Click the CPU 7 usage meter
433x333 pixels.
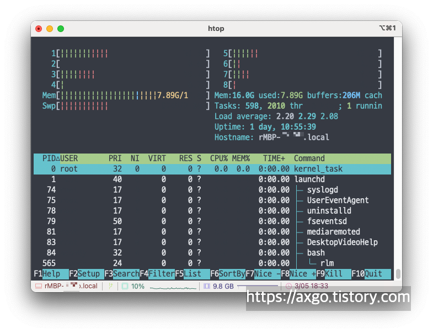click(x=303, y=75)
